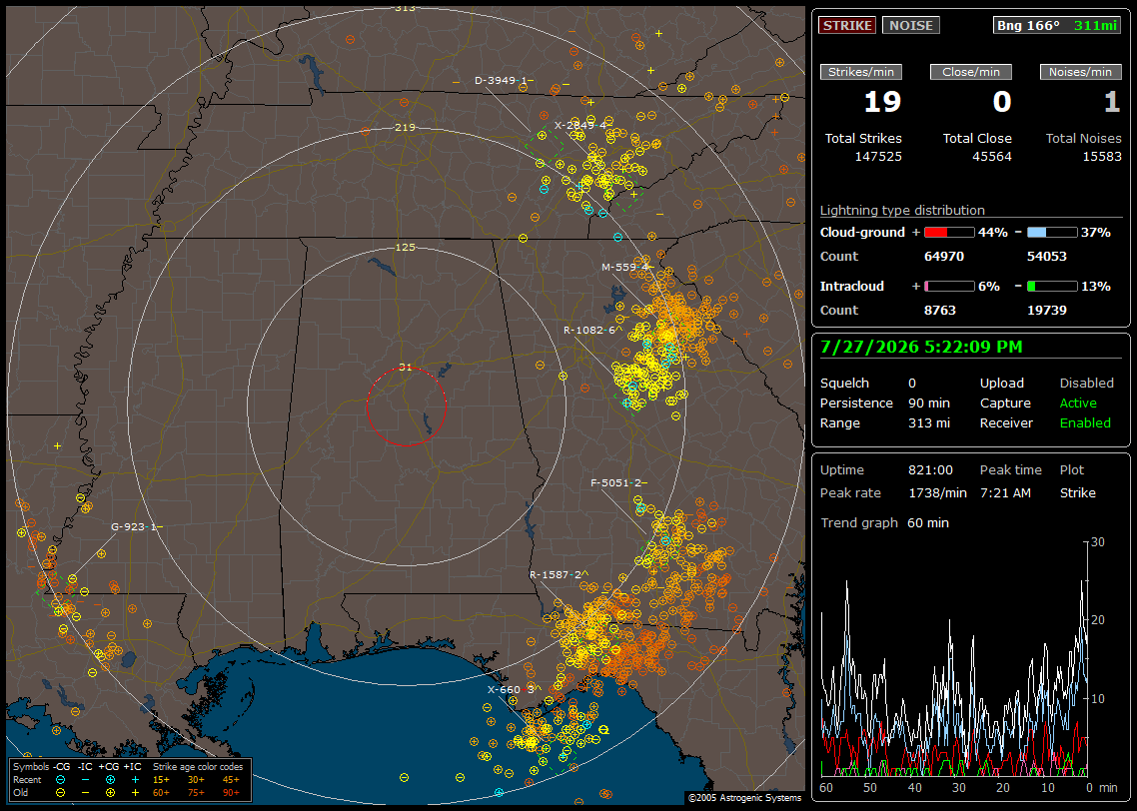Click the Peak rate value 1738/min

pyautogui.click(x=937, y=492)
